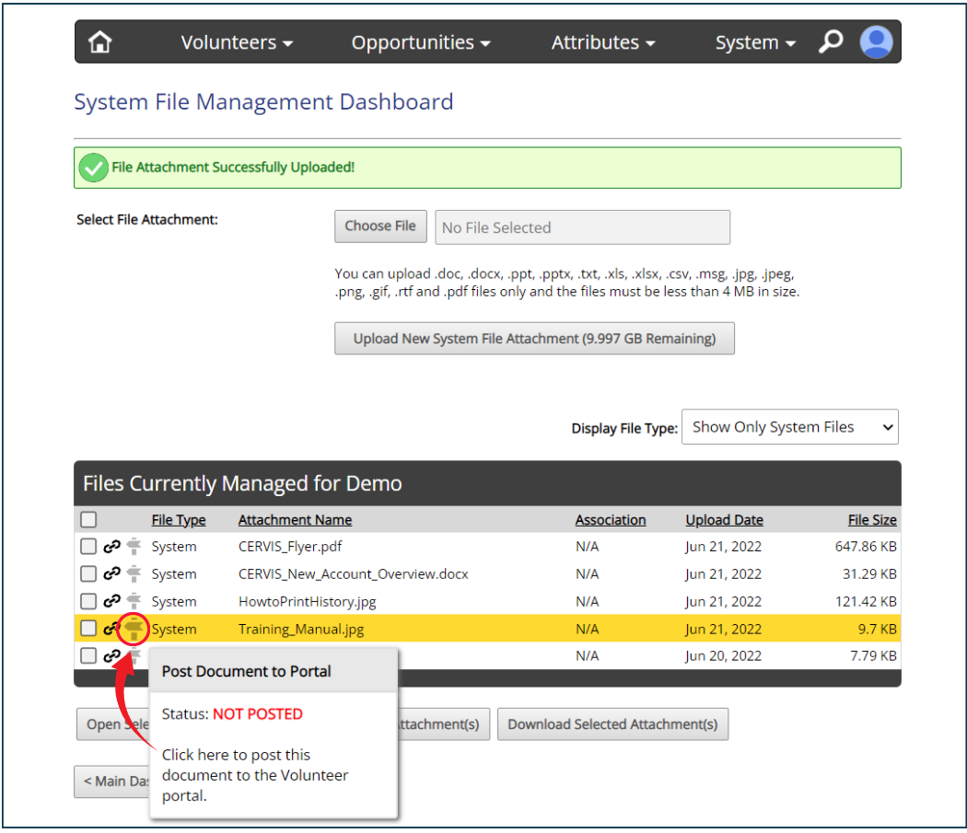967x833 pixels.
Task: Click signpost portal icon for CERVIS_Flyer.pdf
Action: click(x=134, y=547)
